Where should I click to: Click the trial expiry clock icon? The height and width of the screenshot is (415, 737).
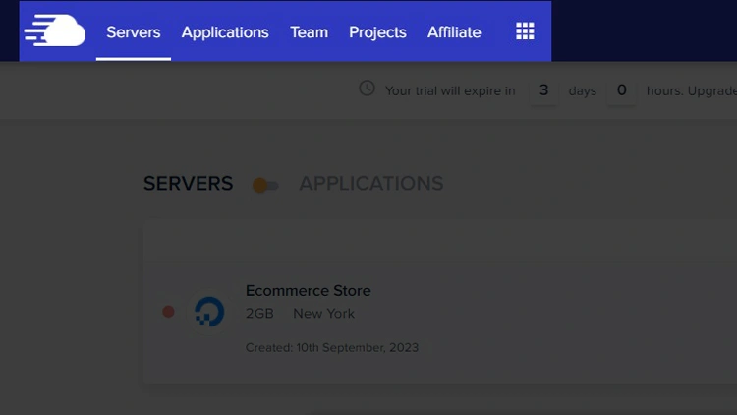point(367,89)
